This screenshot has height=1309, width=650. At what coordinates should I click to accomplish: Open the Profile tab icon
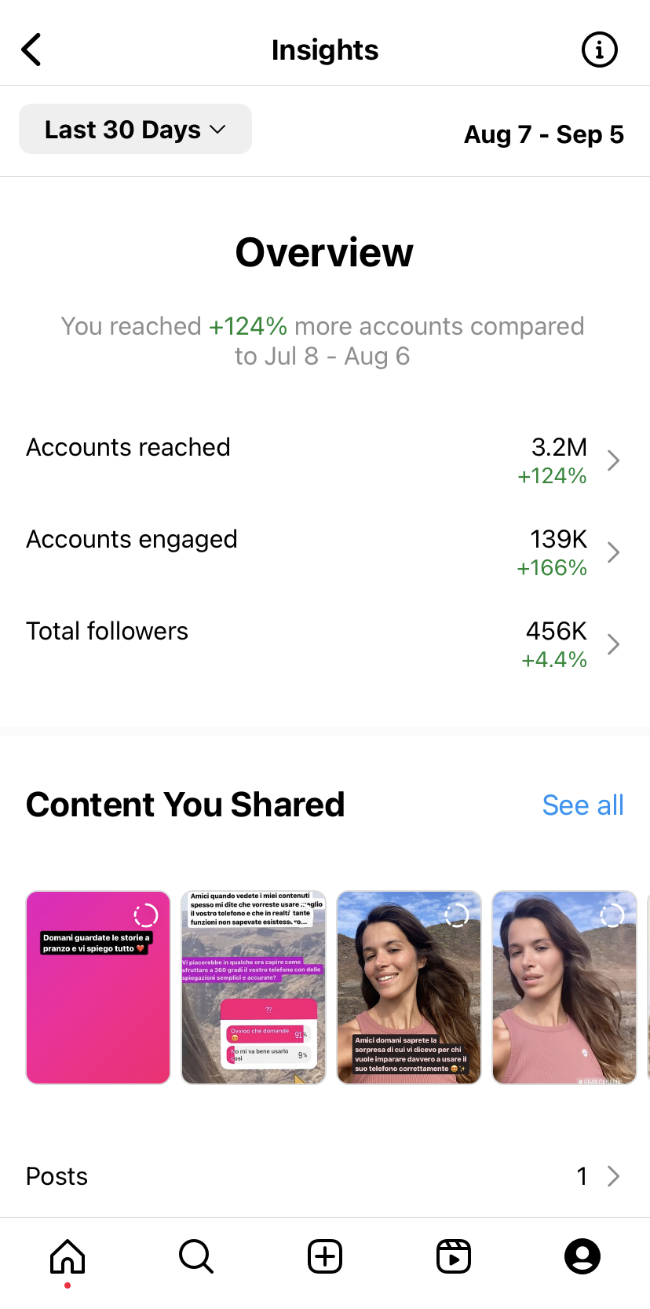[582, 1256]
